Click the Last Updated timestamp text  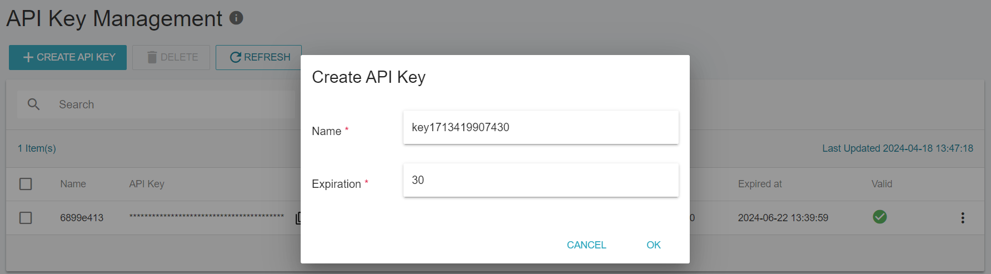[x=898, y=148]
